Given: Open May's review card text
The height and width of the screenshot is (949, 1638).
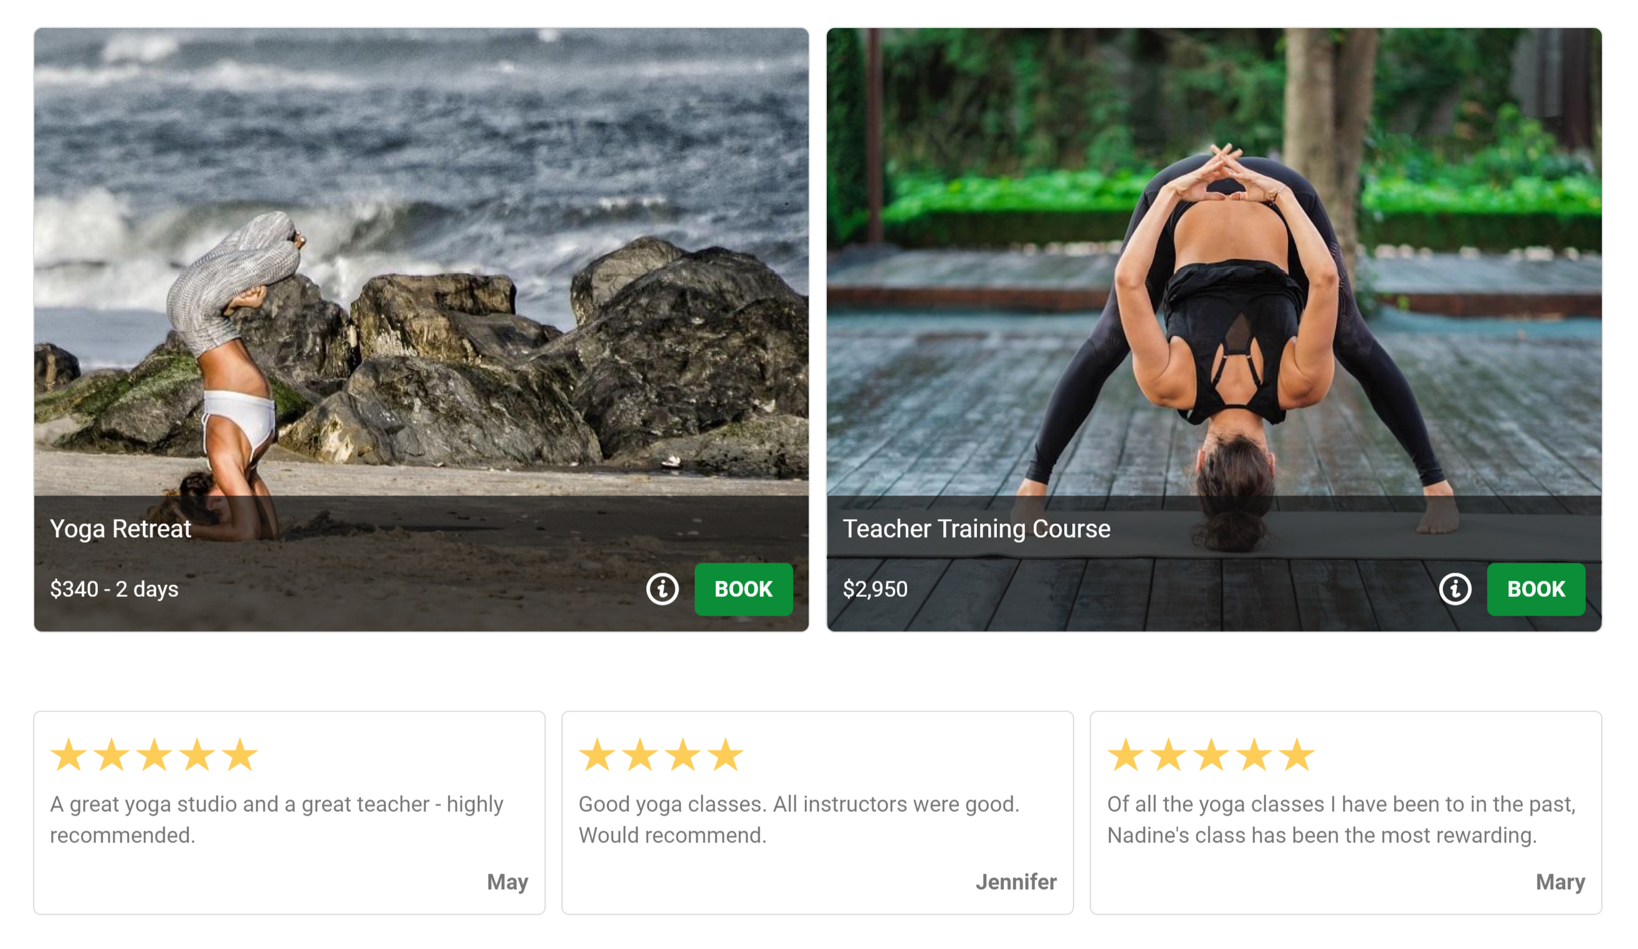Looking at the screenshot, I should coord(276,819).
